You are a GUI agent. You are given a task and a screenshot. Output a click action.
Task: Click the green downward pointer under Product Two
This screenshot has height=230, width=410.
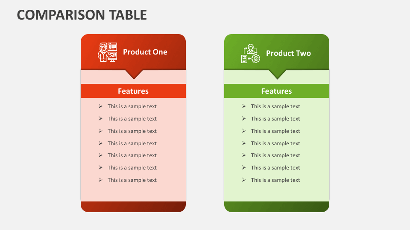pyautogui.click(x=278, y=74)
